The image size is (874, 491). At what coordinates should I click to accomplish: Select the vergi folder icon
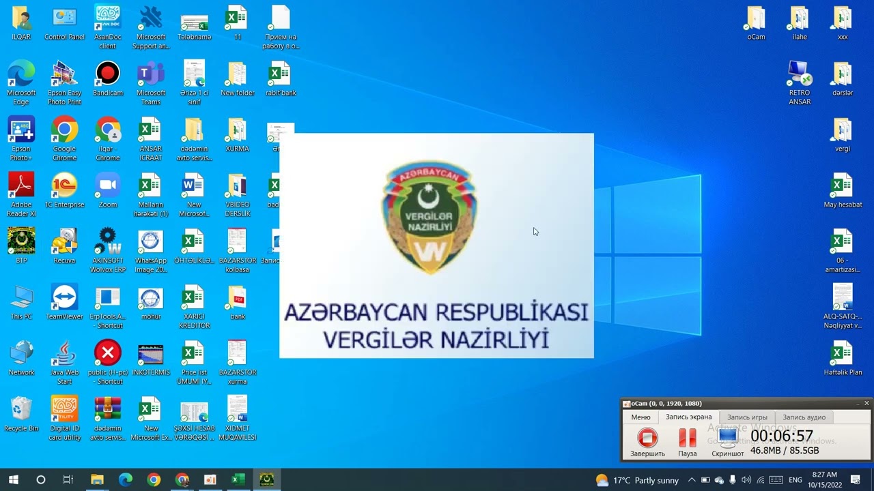click(x=843, y=135)
